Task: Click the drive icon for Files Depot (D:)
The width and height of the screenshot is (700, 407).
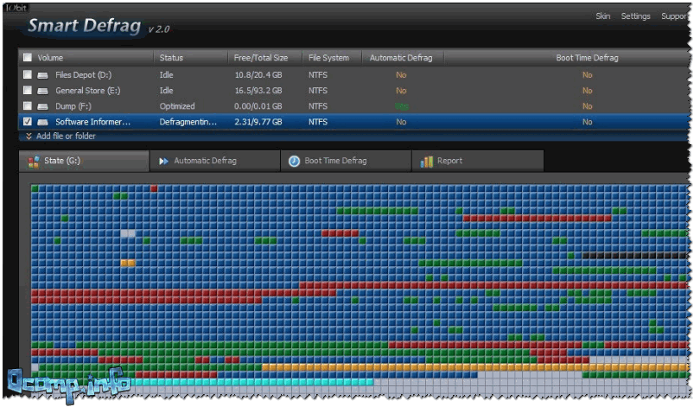Action: (x=43, y=75)
